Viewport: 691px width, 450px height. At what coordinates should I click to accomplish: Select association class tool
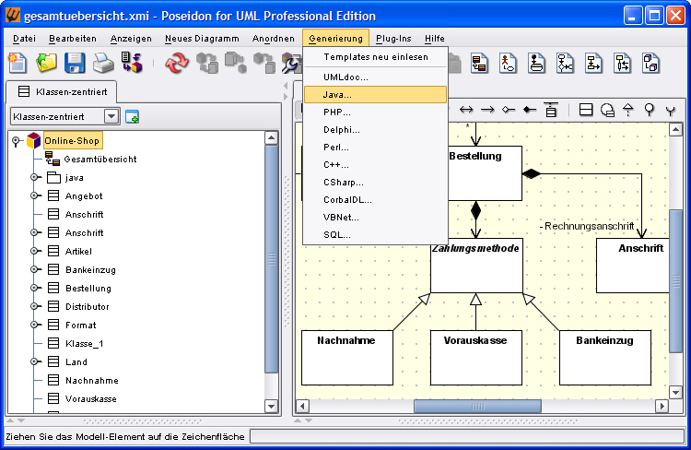point(551,110)
